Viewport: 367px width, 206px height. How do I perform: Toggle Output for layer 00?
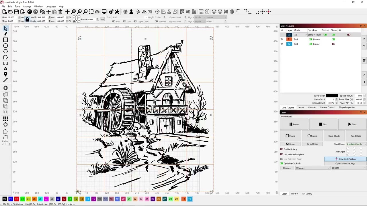(x=325, y=35)
